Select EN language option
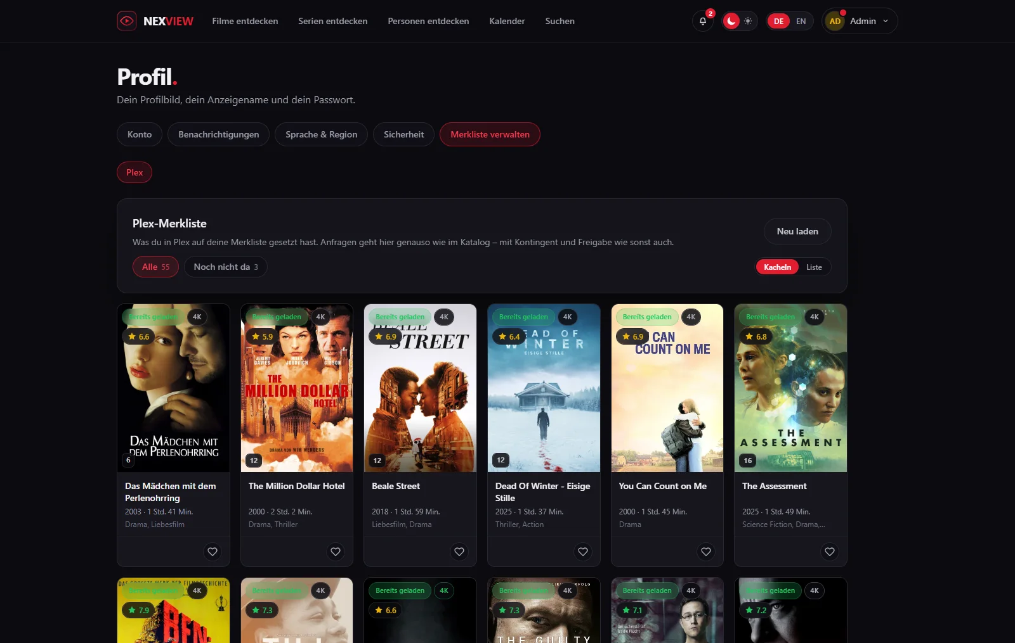1015x643 pixels. (801, 21)
